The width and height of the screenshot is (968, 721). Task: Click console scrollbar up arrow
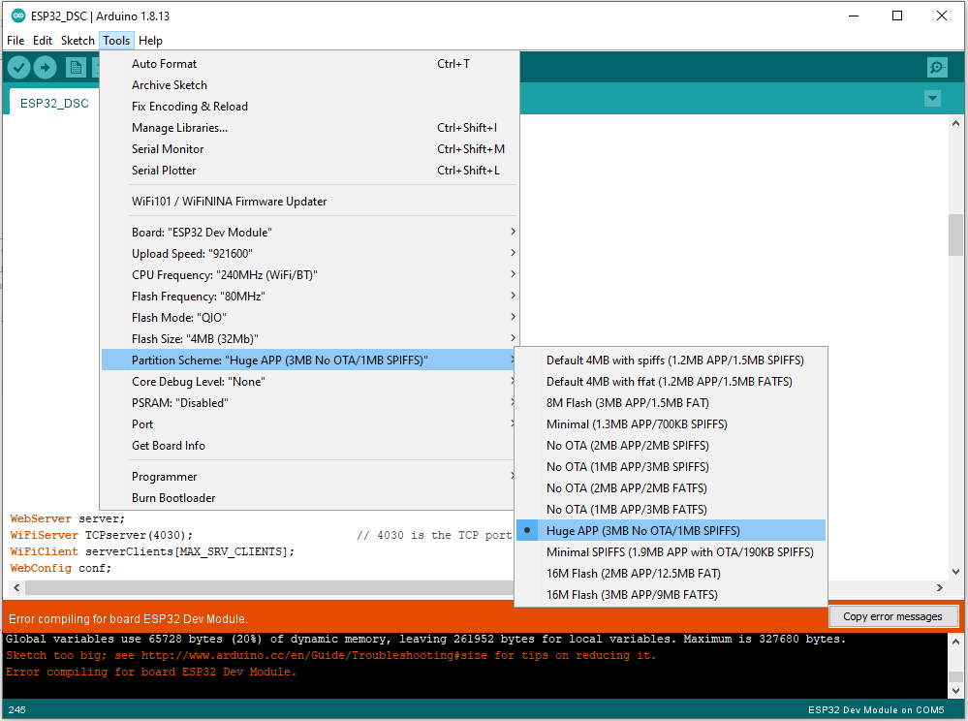tap(955, 642)
